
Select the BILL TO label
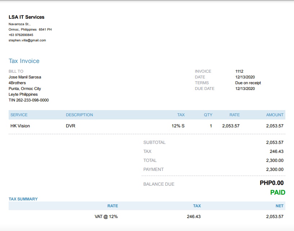[16, 71]
